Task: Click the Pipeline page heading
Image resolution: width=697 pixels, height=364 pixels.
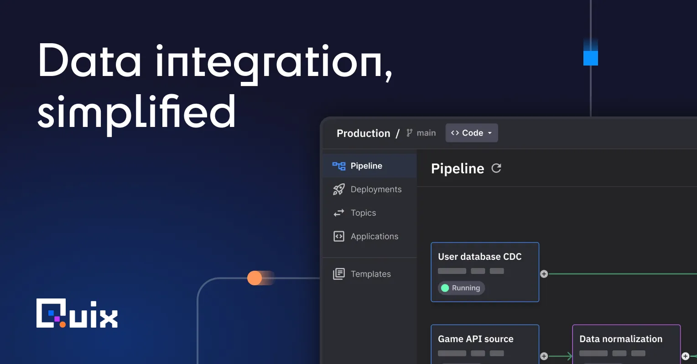Action: click(x=458, y=169)
